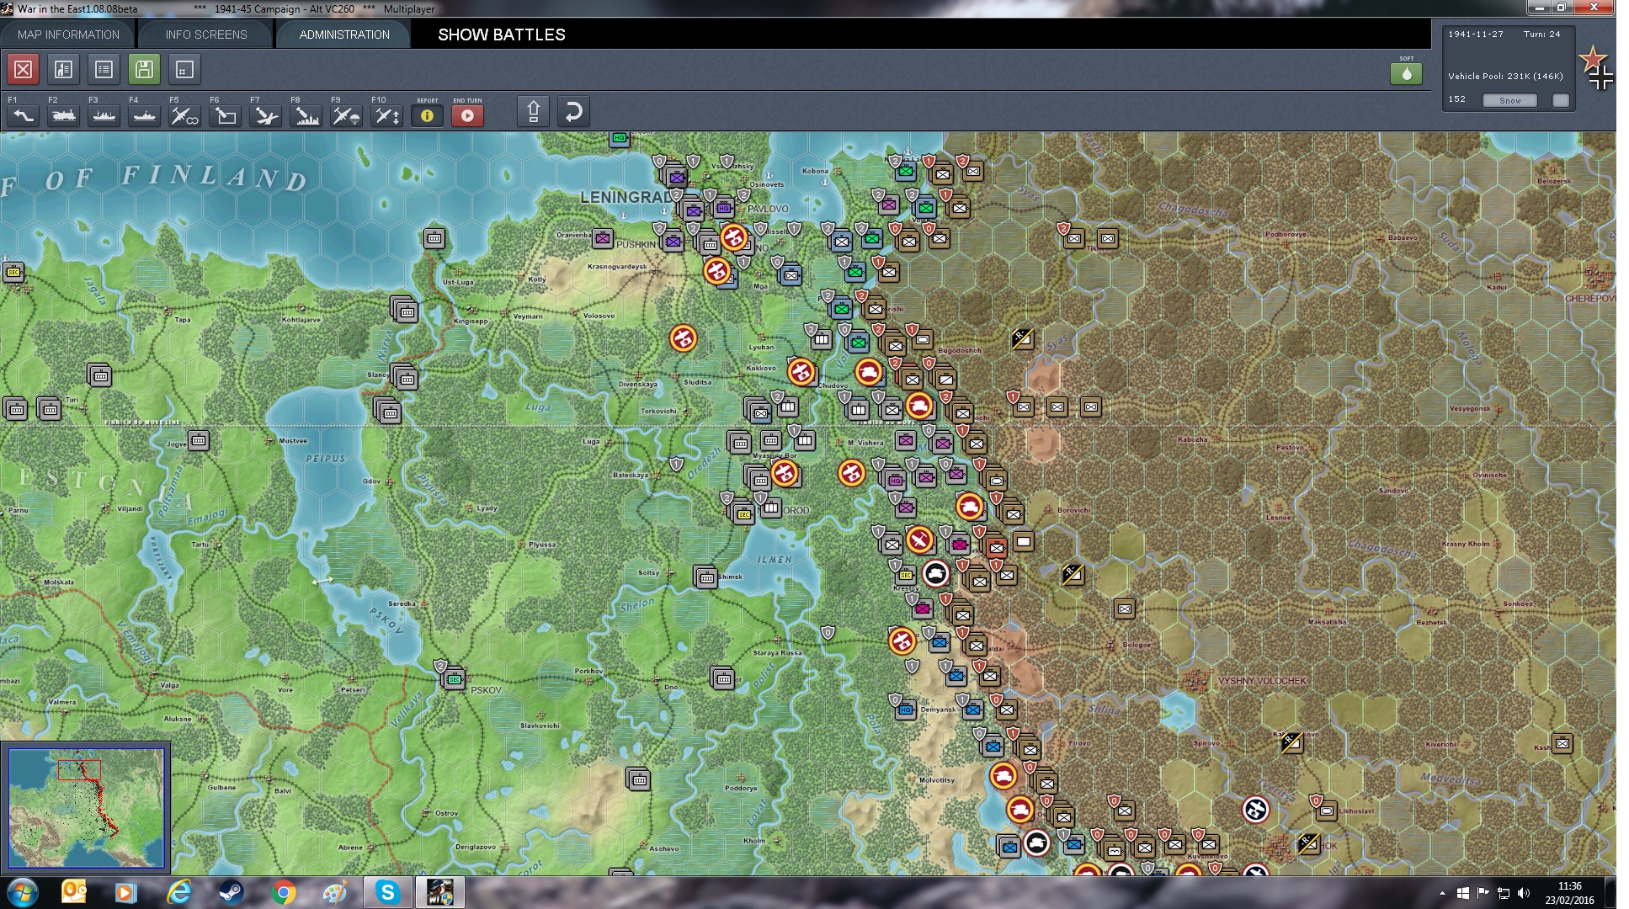Open Google Chrome from the taskbar
This screenshot has height=909, width=1629.
point(283,892)
